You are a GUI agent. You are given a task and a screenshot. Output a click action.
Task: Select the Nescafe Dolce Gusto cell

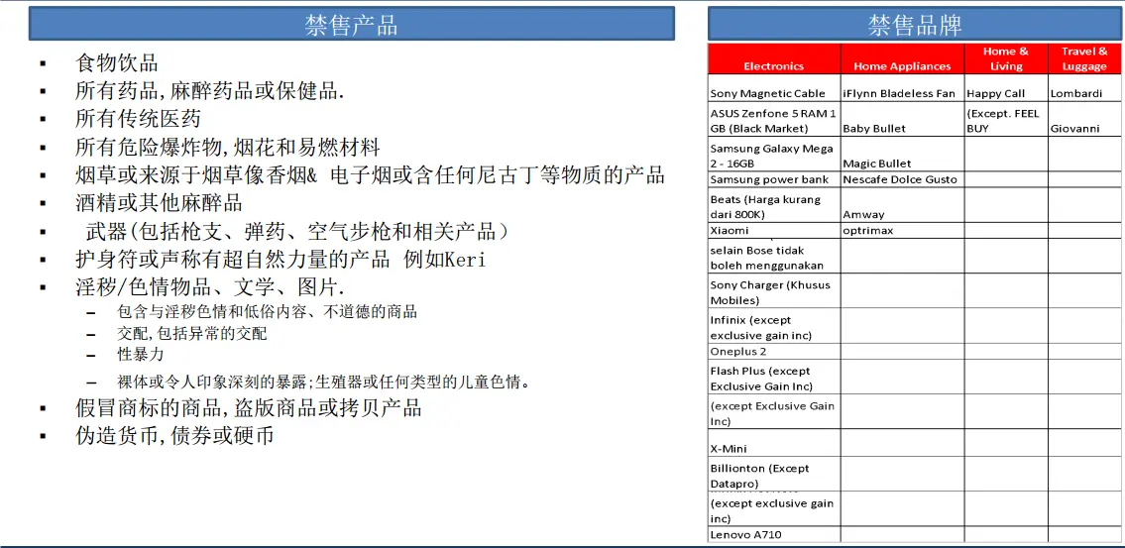(x=900, y=179)
